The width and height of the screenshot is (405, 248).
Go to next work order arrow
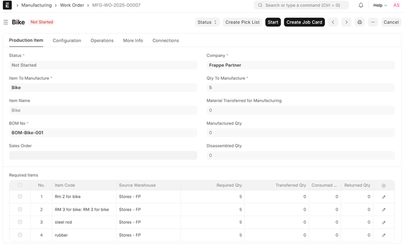(346, 22)
